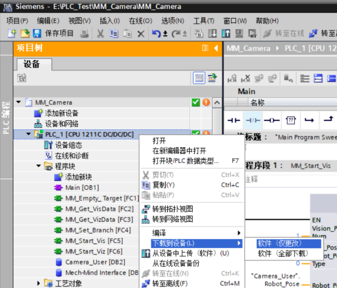This screenshot has height=288, width=337.
Task: Click the new project icon in toolbar
Action: (12, 34)
